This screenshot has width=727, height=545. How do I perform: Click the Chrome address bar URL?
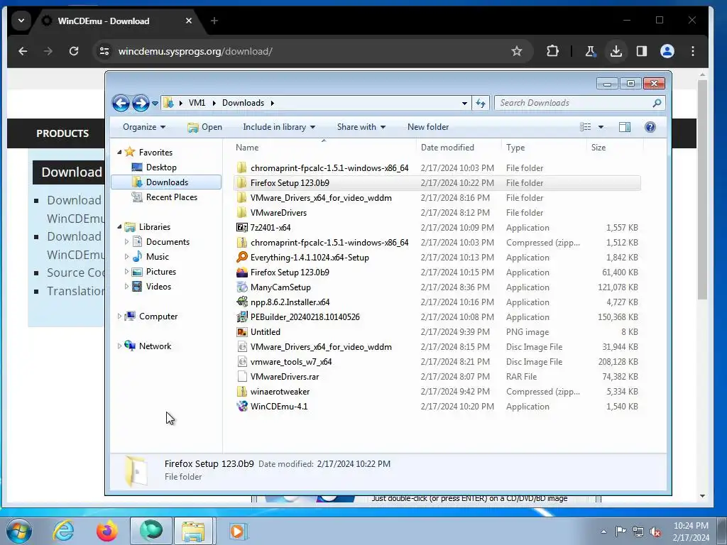click(x=195, y=51)
